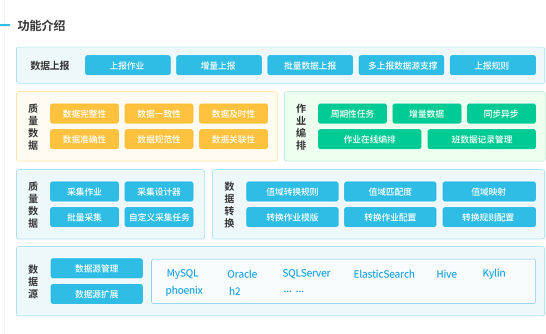
Task: Open 作业在线编排 feature
Action: click(369, 139)
